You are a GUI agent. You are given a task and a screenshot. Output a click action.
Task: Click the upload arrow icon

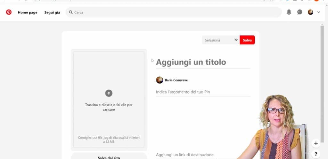(109, 93)
